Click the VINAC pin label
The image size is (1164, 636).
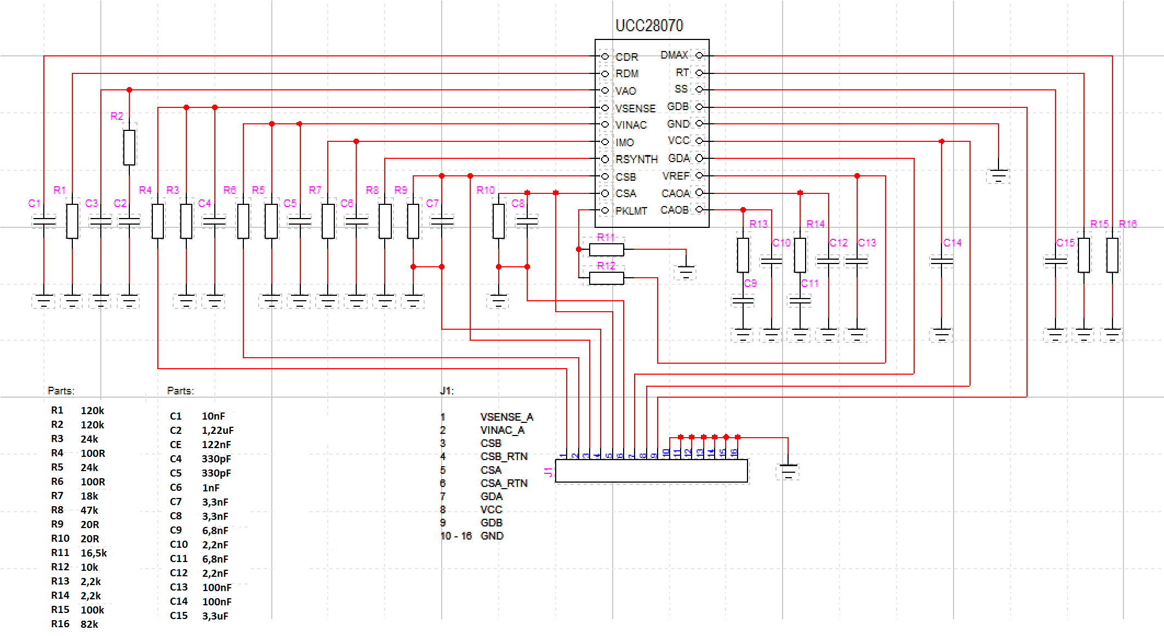[x=631, y=125]
